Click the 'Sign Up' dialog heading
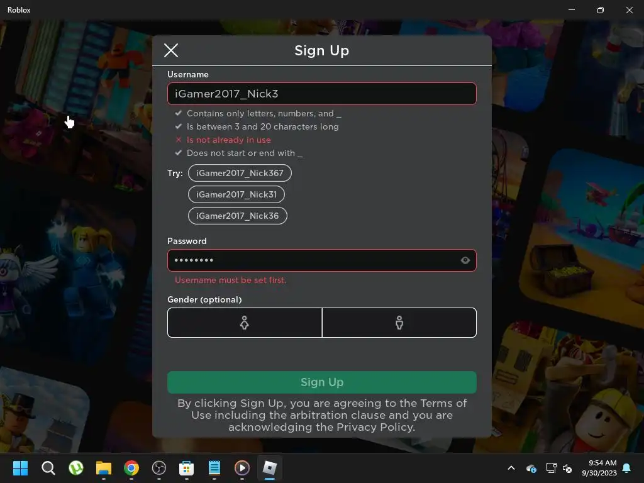The width and height of the screenshot is (644, 483). pos(321,50)
